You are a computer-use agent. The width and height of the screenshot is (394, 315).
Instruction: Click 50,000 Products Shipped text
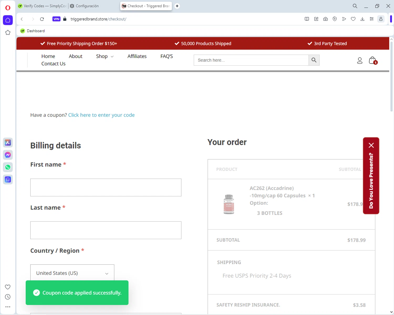pyautogui.click(x=206, y=44)
